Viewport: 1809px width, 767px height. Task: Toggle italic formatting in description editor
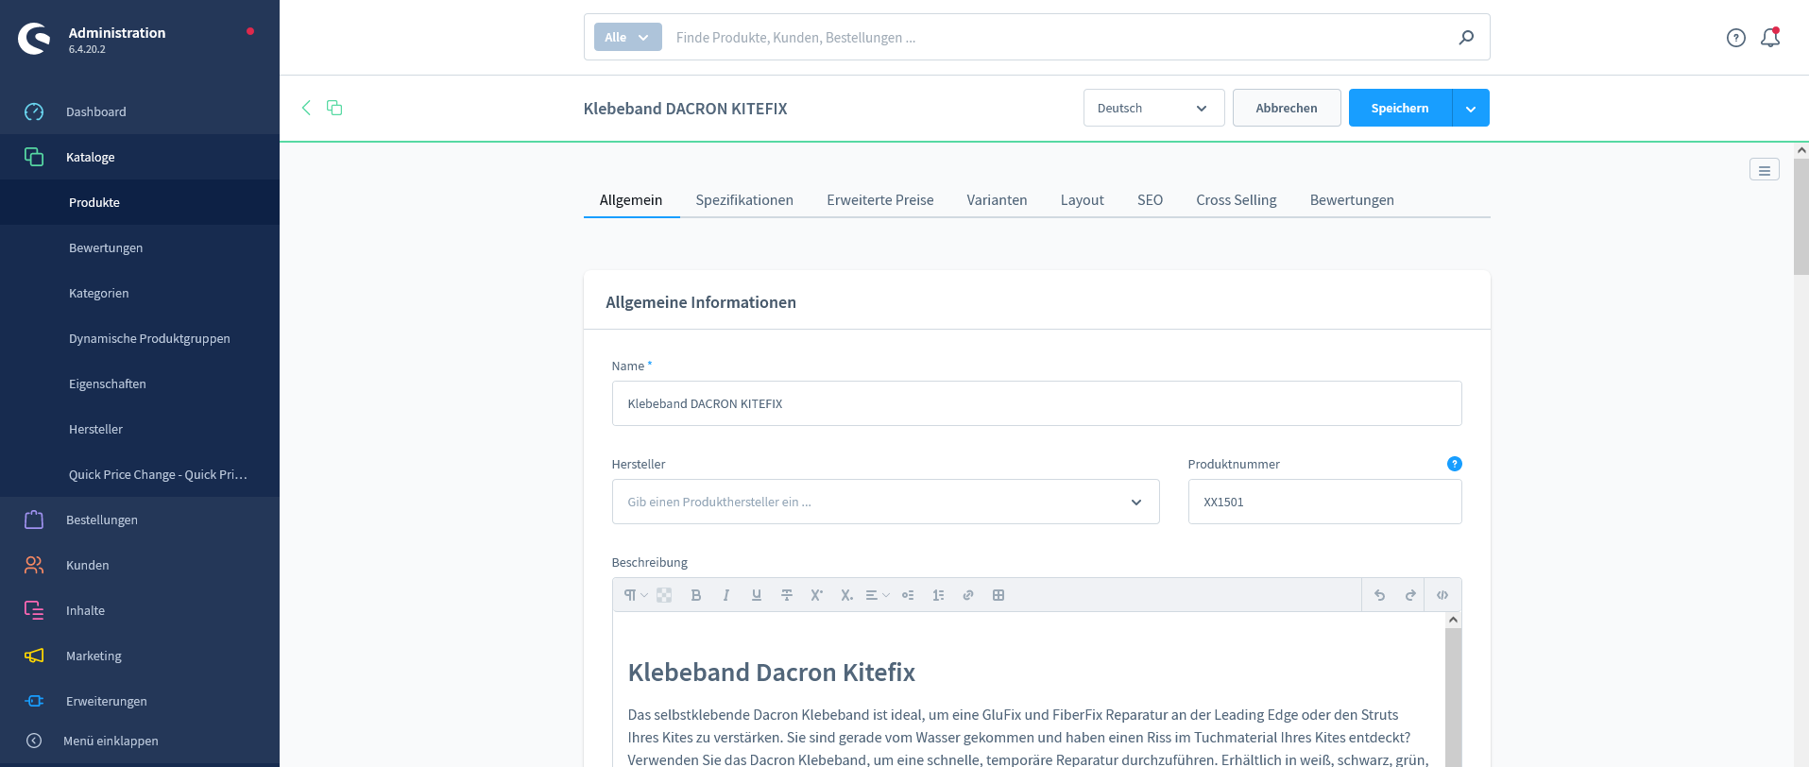point(726,595)
